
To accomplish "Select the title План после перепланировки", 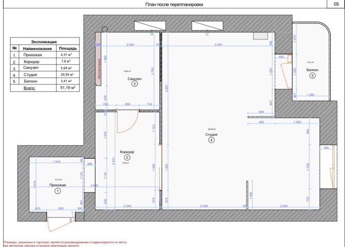I will (x=174, y=4).
